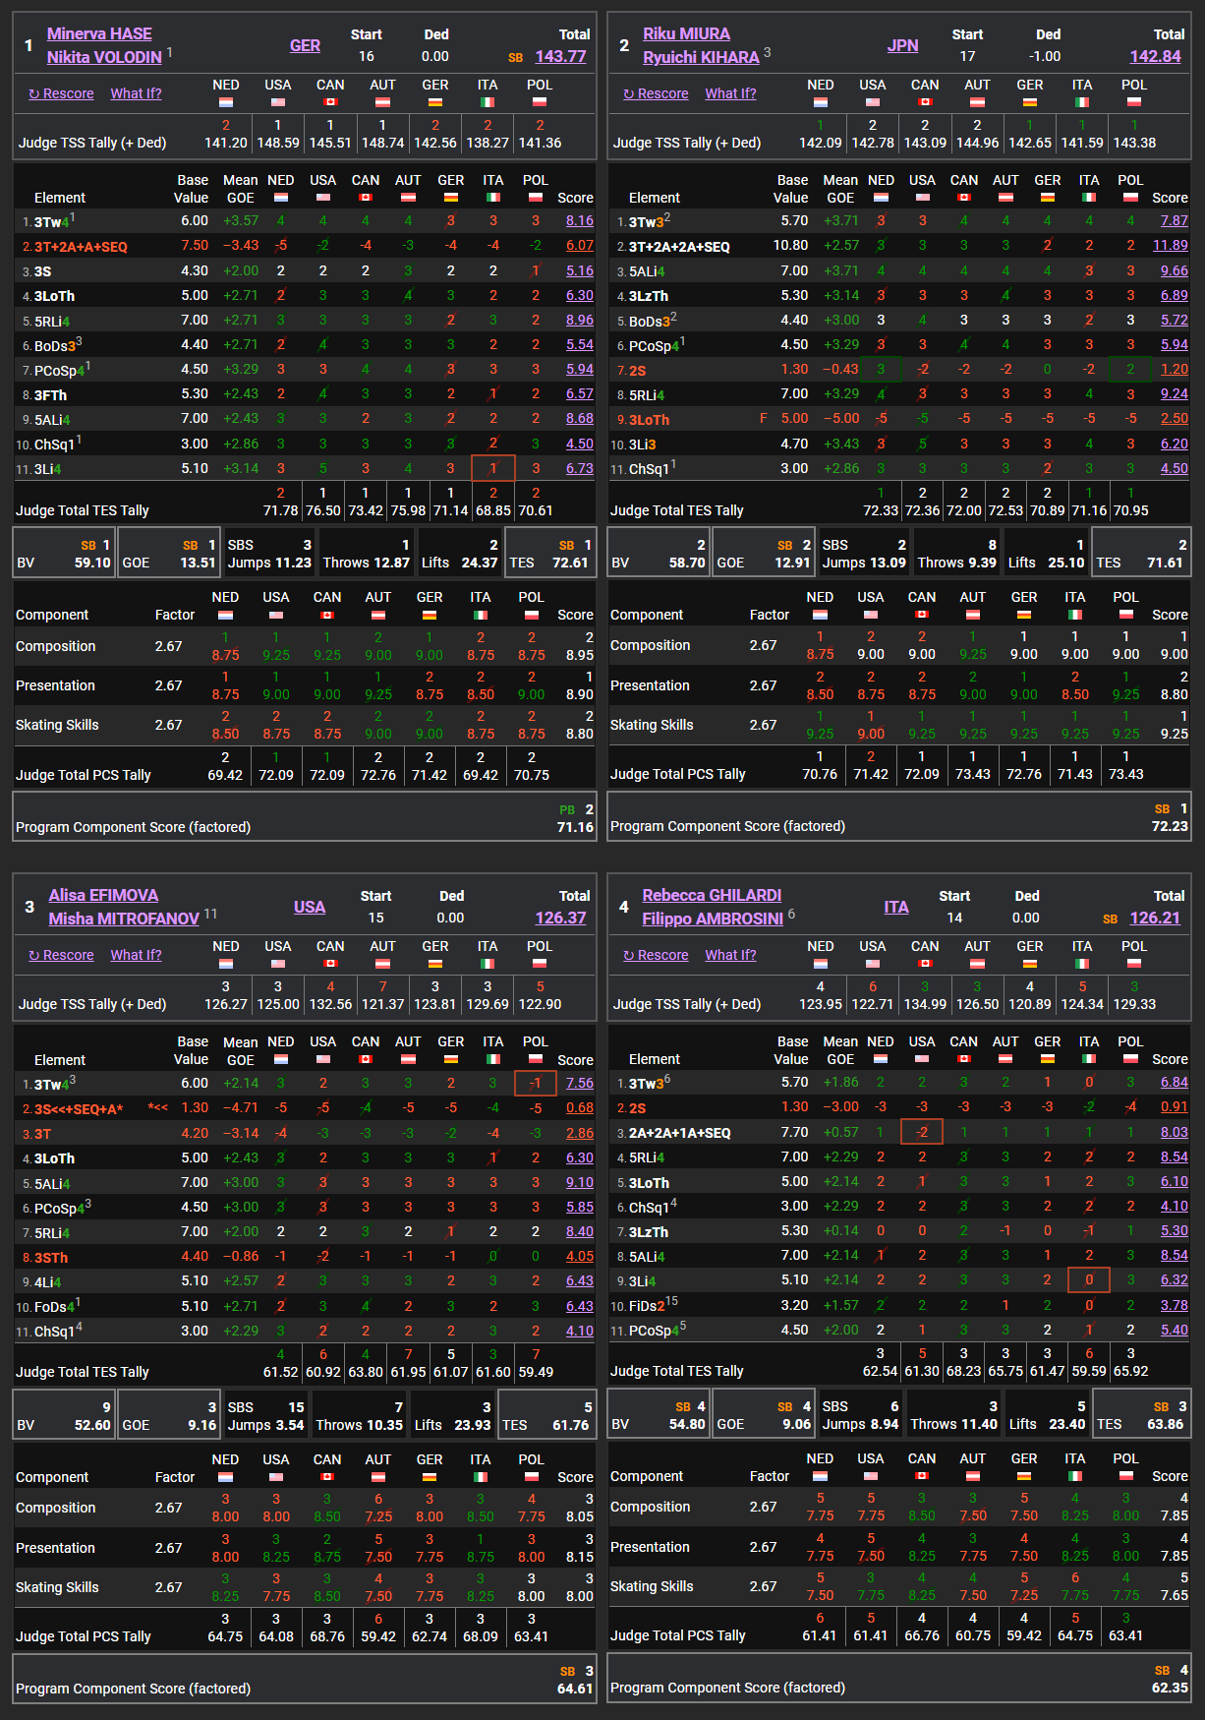Click the JPN country link
Viewport: 1205px width, 1720px height.
coord(902,45)
